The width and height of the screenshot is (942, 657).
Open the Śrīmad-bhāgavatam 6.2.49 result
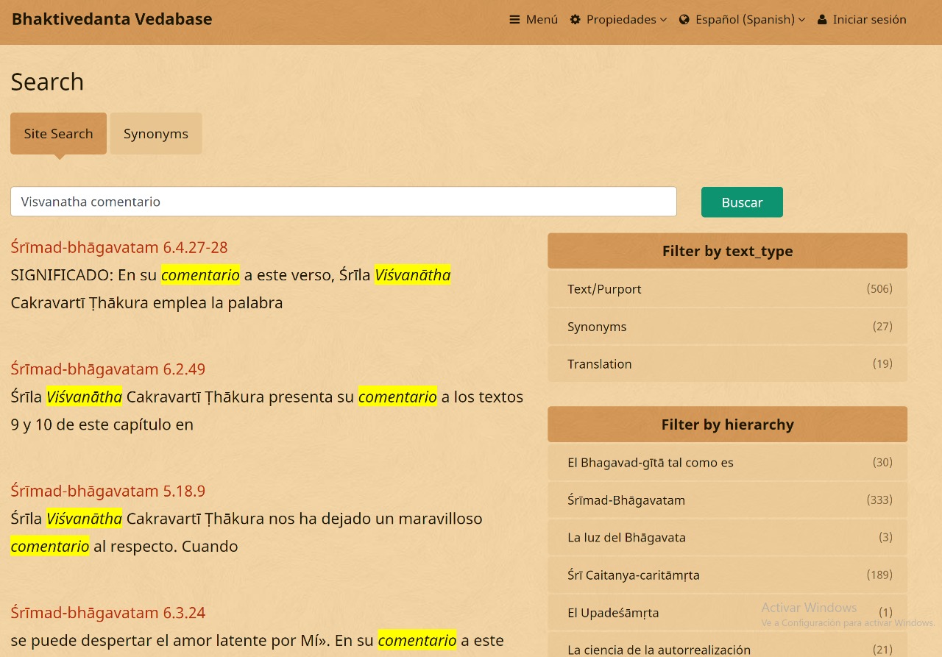(107, 369)
